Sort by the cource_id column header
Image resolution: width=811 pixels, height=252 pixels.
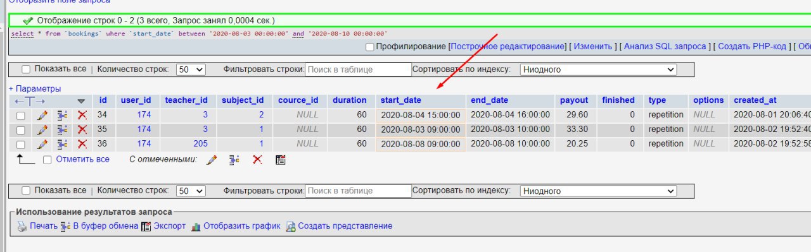298,100
